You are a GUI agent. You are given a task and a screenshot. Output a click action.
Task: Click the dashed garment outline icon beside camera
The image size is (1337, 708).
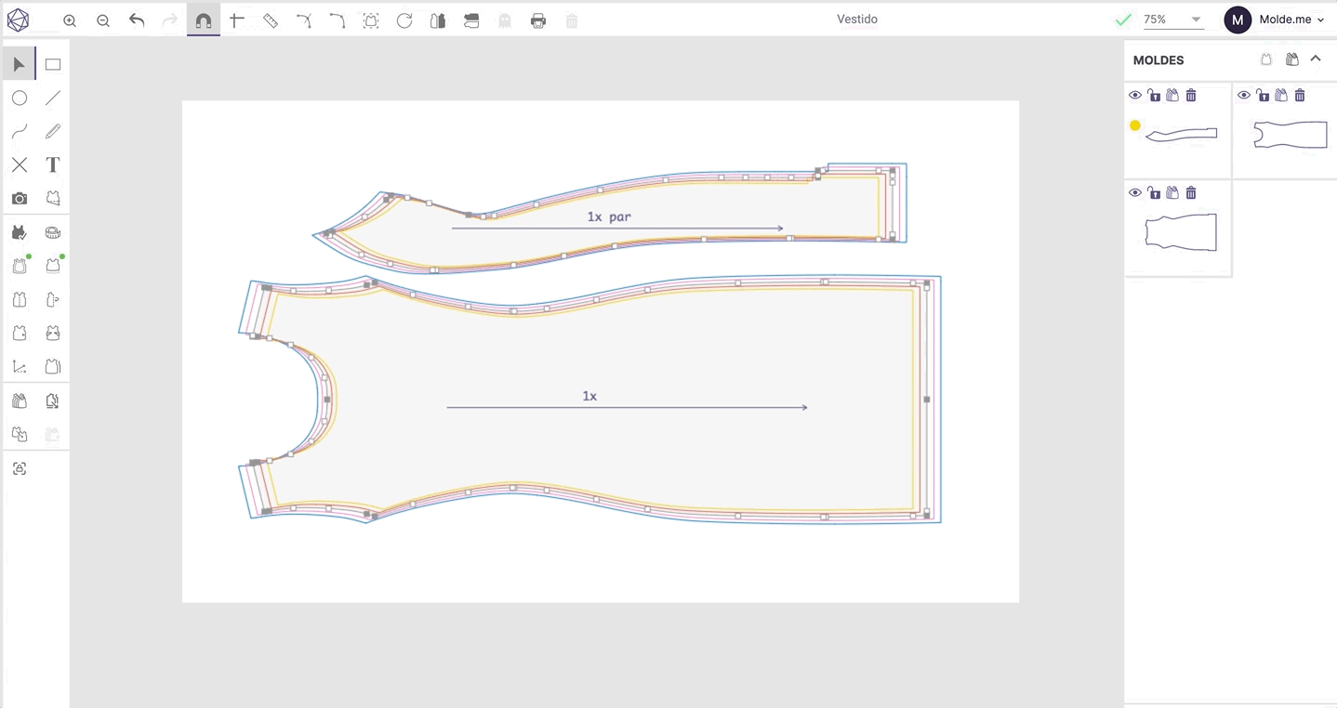pos(53,198)
